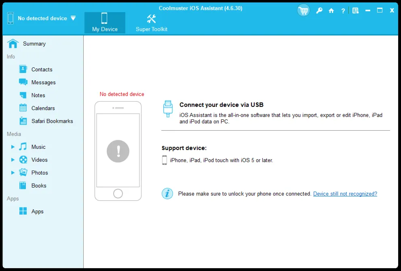Close the Coolmuster iOS Assistant window
The height and width of the screenshot is (271, 401).
click(392, 10)
